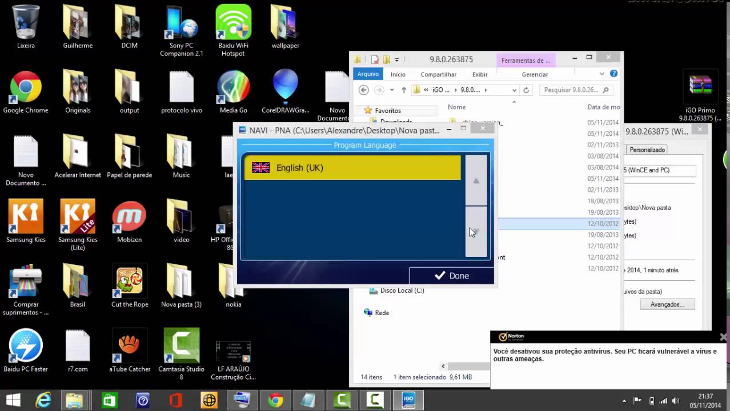
Task: Open Cut the Rope game shortcut
Action: coord(130,285)
